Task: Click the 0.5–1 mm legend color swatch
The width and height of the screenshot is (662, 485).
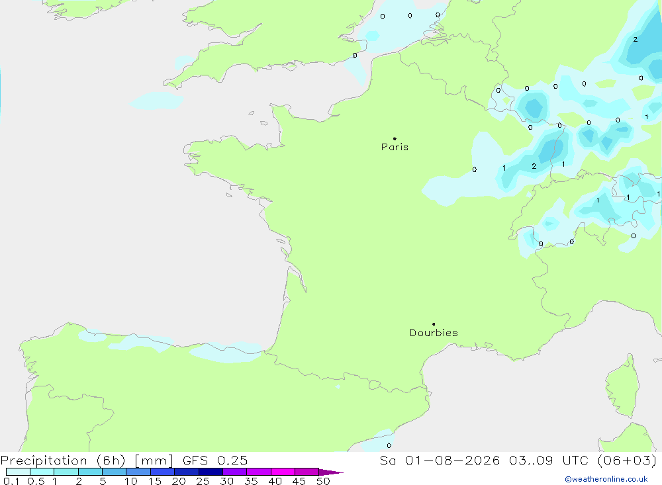Action: [x=42, y=472]
